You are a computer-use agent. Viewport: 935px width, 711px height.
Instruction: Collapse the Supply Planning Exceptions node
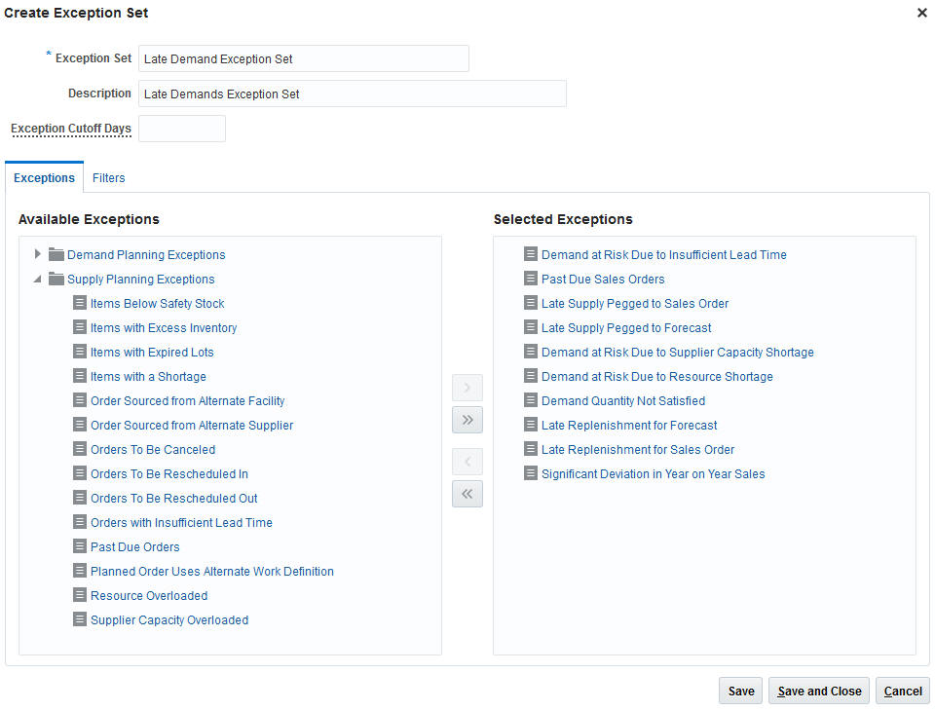38,279
